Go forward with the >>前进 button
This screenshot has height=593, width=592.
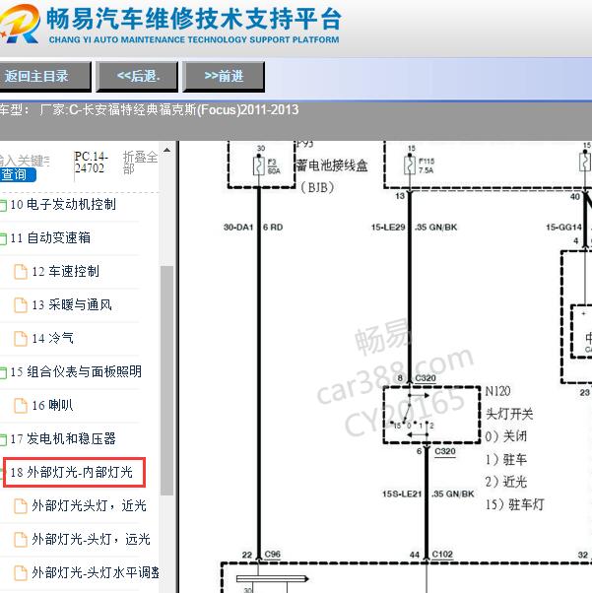point(224,77)
